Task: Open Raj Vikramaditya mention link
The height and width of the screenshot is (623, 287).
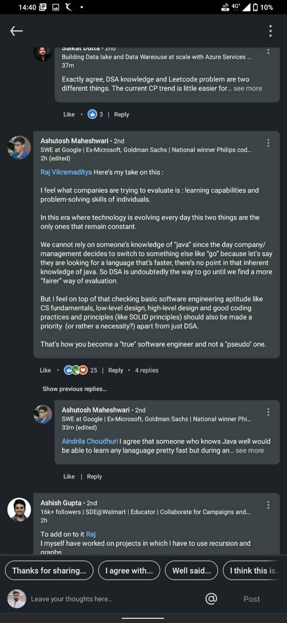Action: pos(66,172)
